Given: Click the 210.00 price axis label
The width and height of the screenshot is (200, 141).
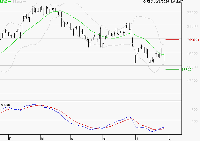Looking at the screenshot, I should click(x=192, y=26).
